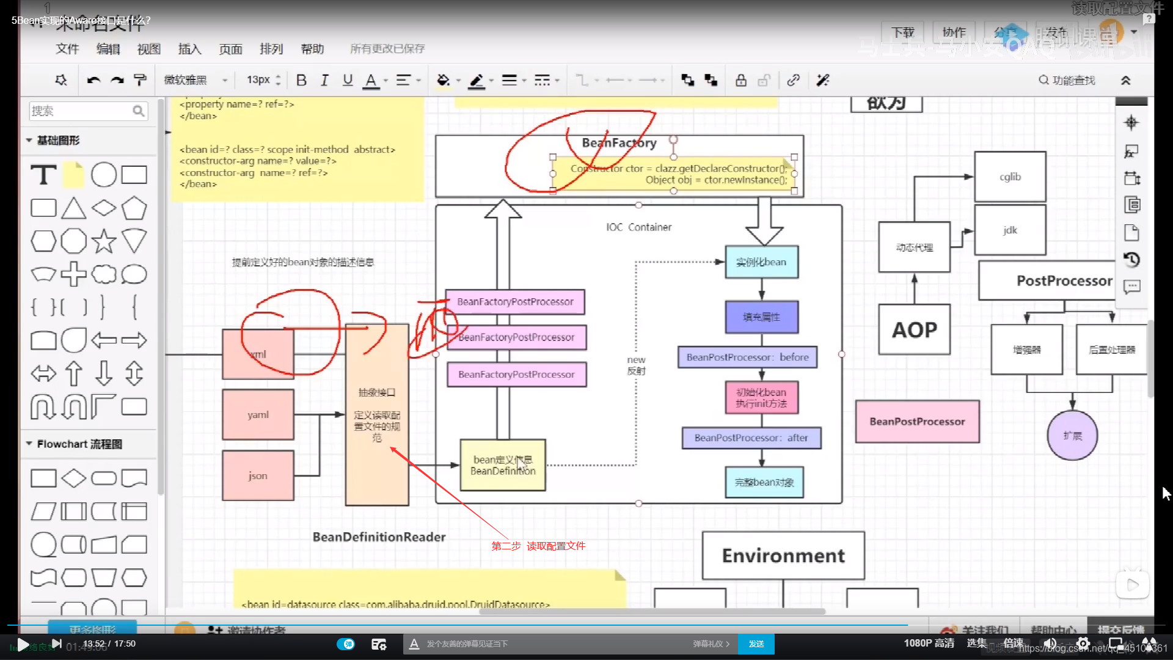1173x660 pixels.
Task: Select the Text shape from basic shapes
Action: (43, 175)
